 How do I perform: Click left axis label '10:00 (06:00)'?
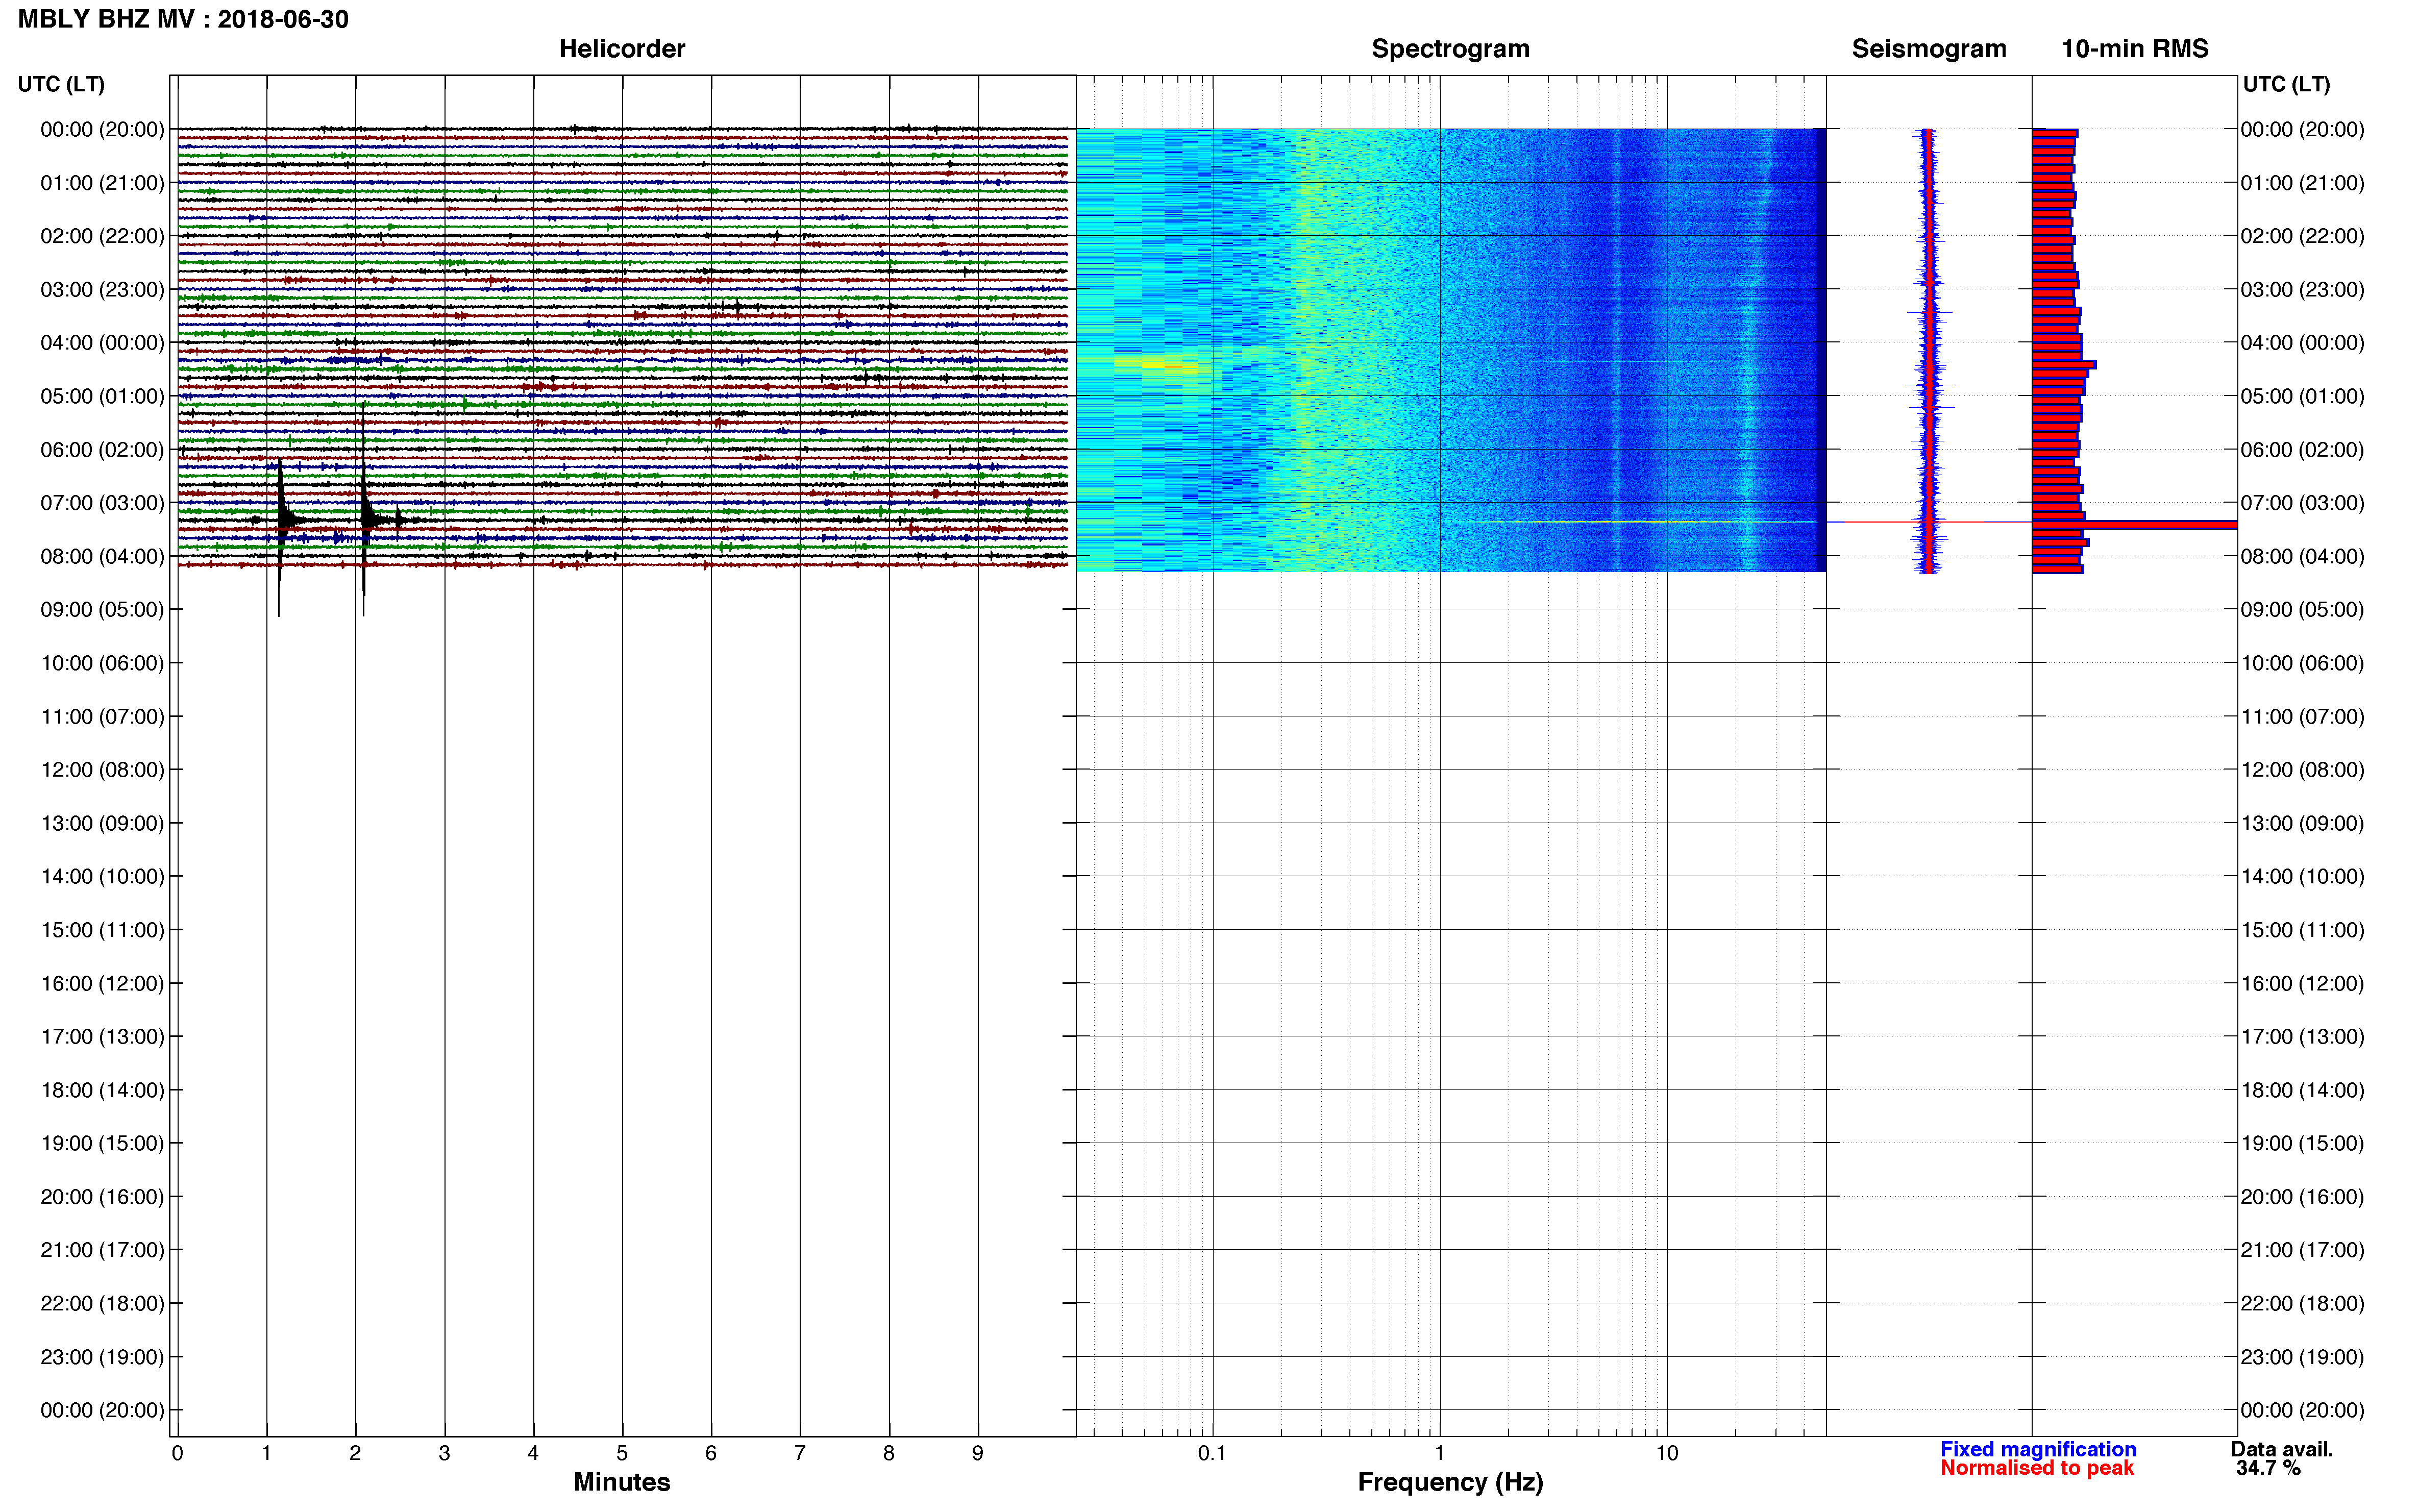pos(102,663)
